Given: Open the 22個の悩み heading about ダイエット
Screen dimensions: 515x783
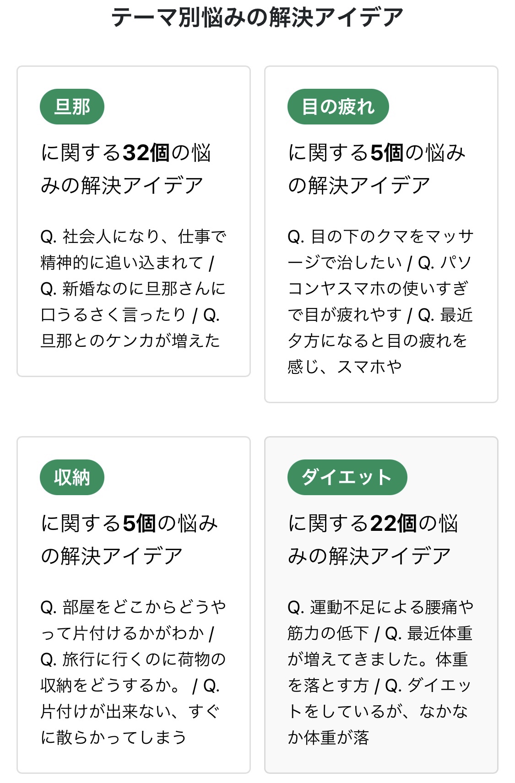Looking at the screenshot, I should point(373,540).
